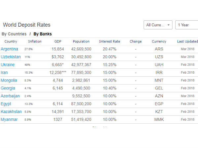Sort by the Population column header

[x=81, y=41]
